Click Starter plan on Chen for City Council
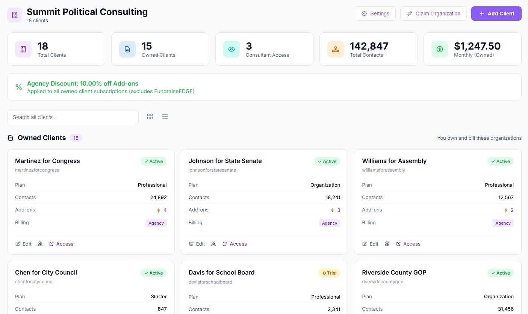 pos(159,296)
